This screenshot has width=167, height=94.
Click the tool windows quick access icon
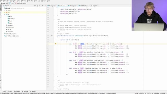pos(1,93)
